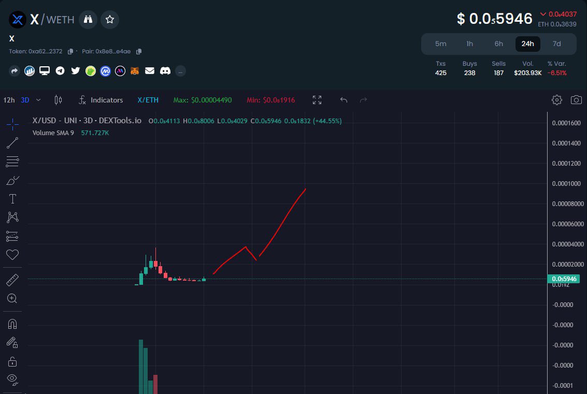The image size is (587, 394).
Task: Copy the pair address 0x8e8...e4ae
Action: pos(139,51)
